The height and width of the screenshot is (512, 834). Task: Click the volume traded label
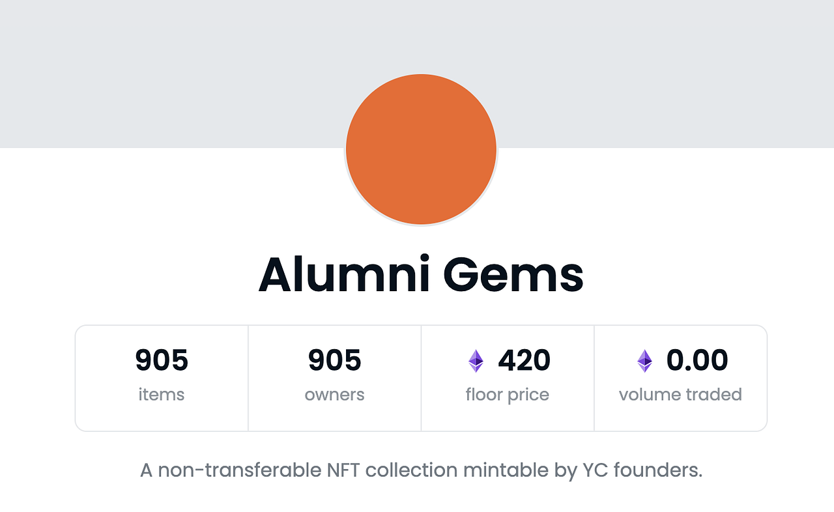681,395
